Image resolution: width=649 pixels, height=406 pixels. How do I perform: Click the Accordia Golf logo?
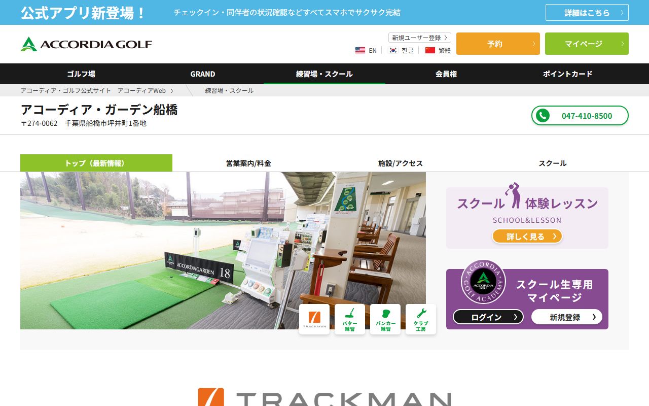coord(86,44)
